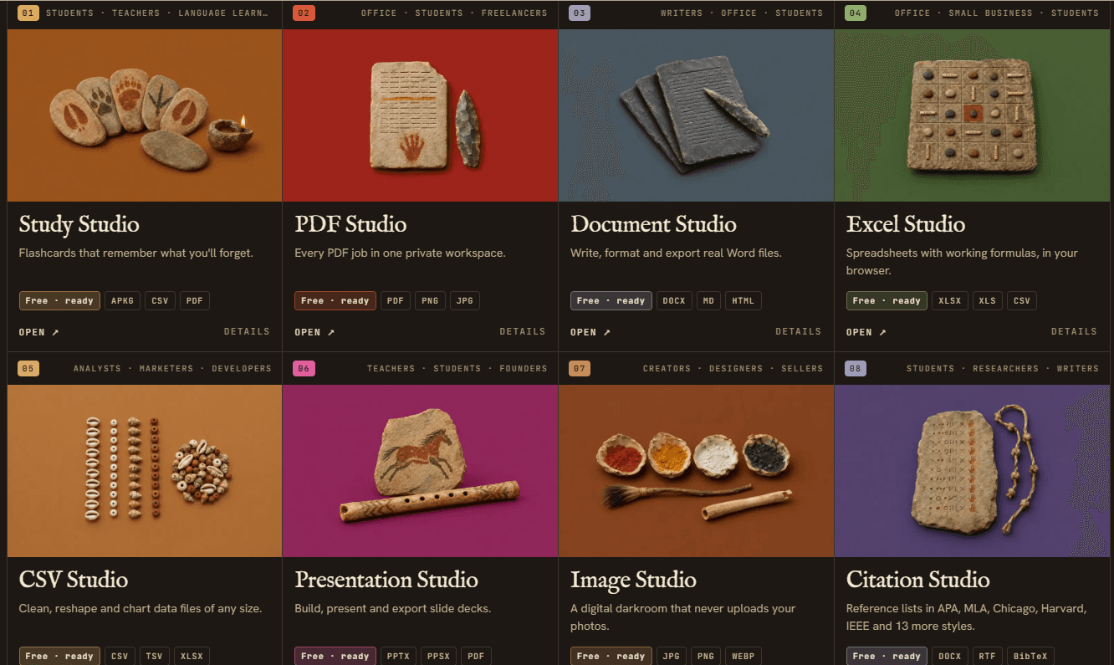The height and width of the screenshot is (665, 1114).
Task: Click the PDF Studio title
Action: 350,224
